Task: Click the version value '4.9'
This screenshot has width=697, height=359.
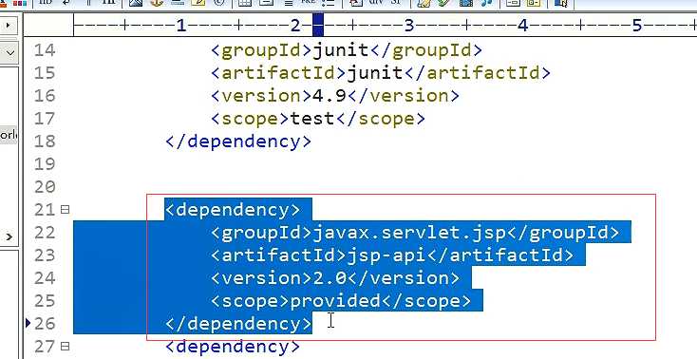Action: click(x=330, y=96)
